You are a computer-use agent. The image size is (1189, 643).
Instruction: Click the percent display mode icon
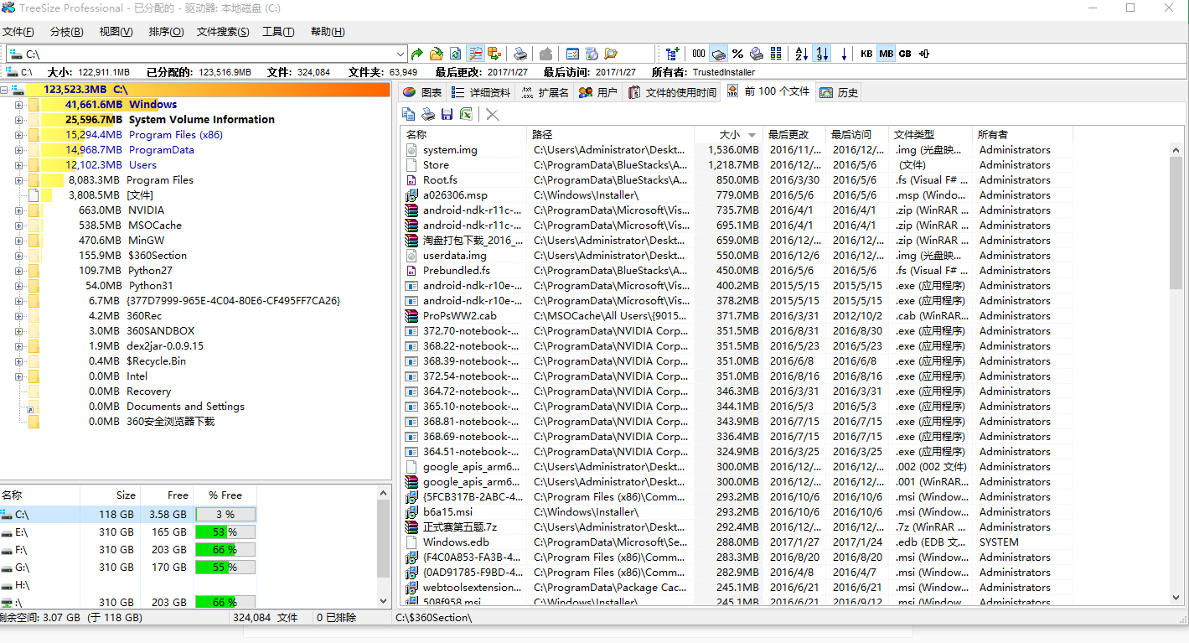737,54
